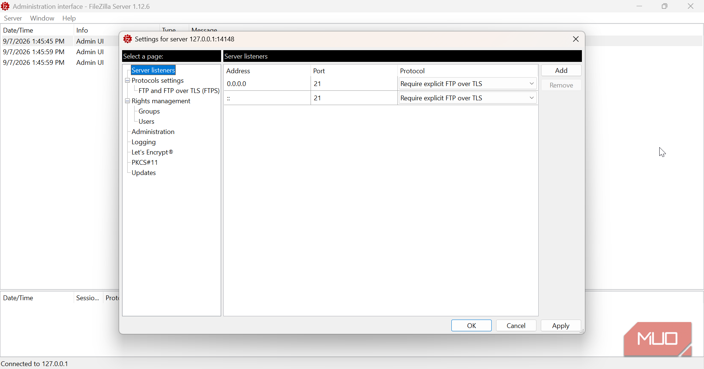Click the Protocol column header
704x369 pixels.
(x=468, y=71)
